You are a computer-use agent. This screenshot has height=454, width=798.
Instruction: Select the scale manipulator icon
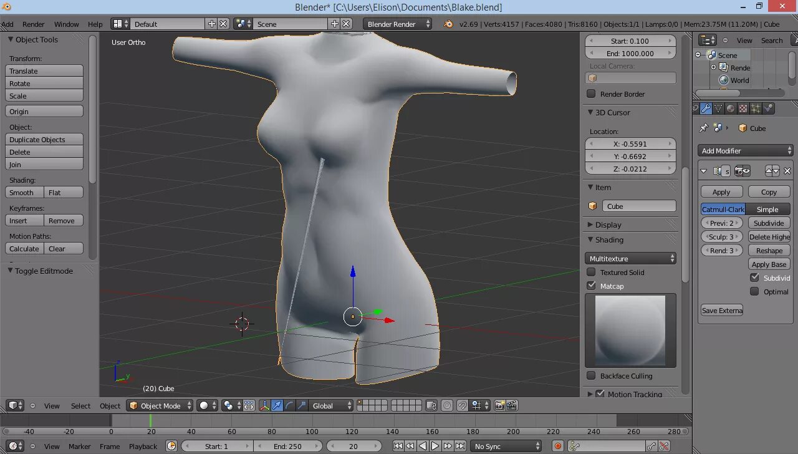(302, 405)
